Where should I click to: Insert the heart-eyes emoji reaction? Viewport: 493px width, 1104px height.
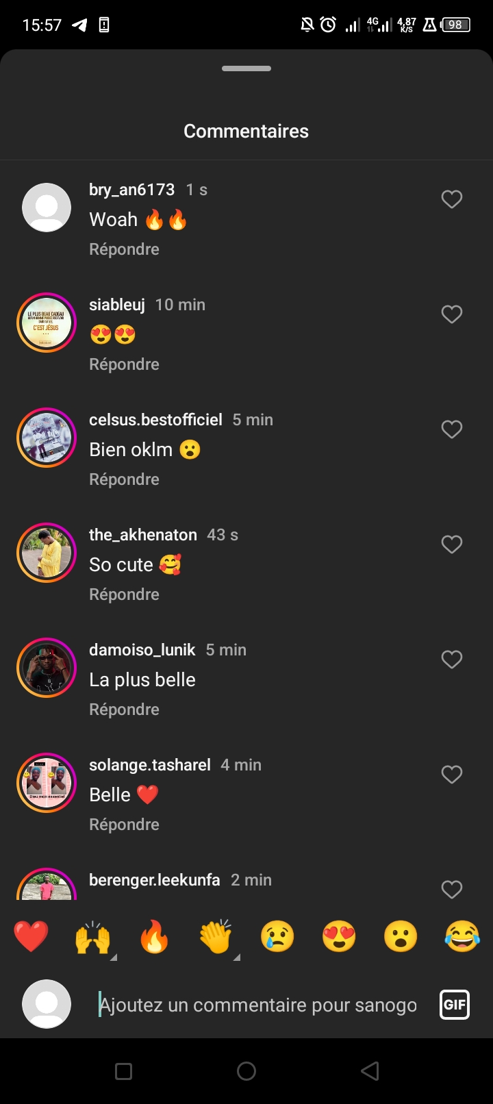click(x=339, y=937)
